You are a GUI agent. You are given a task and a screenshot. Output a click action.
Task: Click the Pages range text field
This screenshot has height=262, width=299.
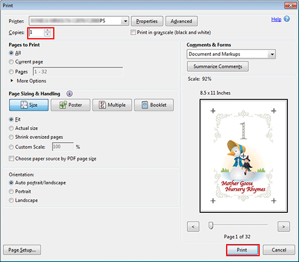pos(78,72)
